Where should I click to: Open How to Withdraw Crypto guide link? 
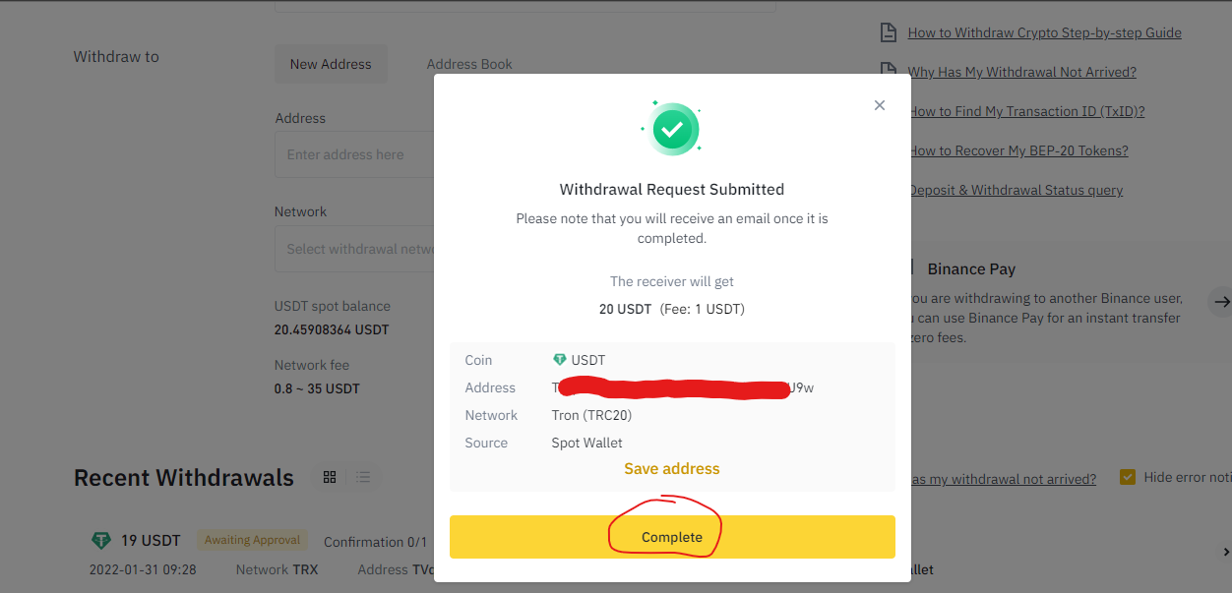coord(1044,32)
